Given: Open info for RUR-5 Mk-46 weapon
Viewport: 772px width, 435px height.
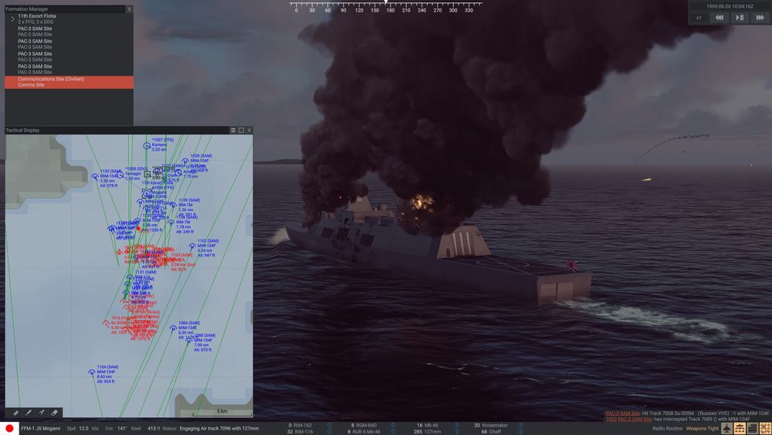Looking at the screenshot, I should (393, 432).
